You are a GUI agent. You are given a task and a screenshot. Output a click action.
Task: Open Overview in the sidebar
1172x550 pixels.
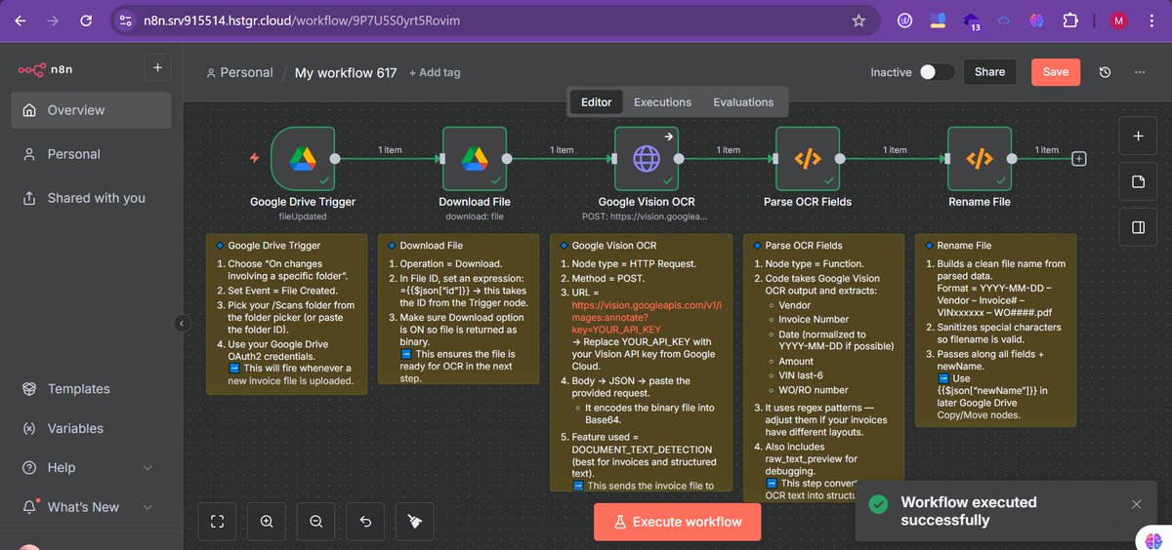(x=91, y=110)
